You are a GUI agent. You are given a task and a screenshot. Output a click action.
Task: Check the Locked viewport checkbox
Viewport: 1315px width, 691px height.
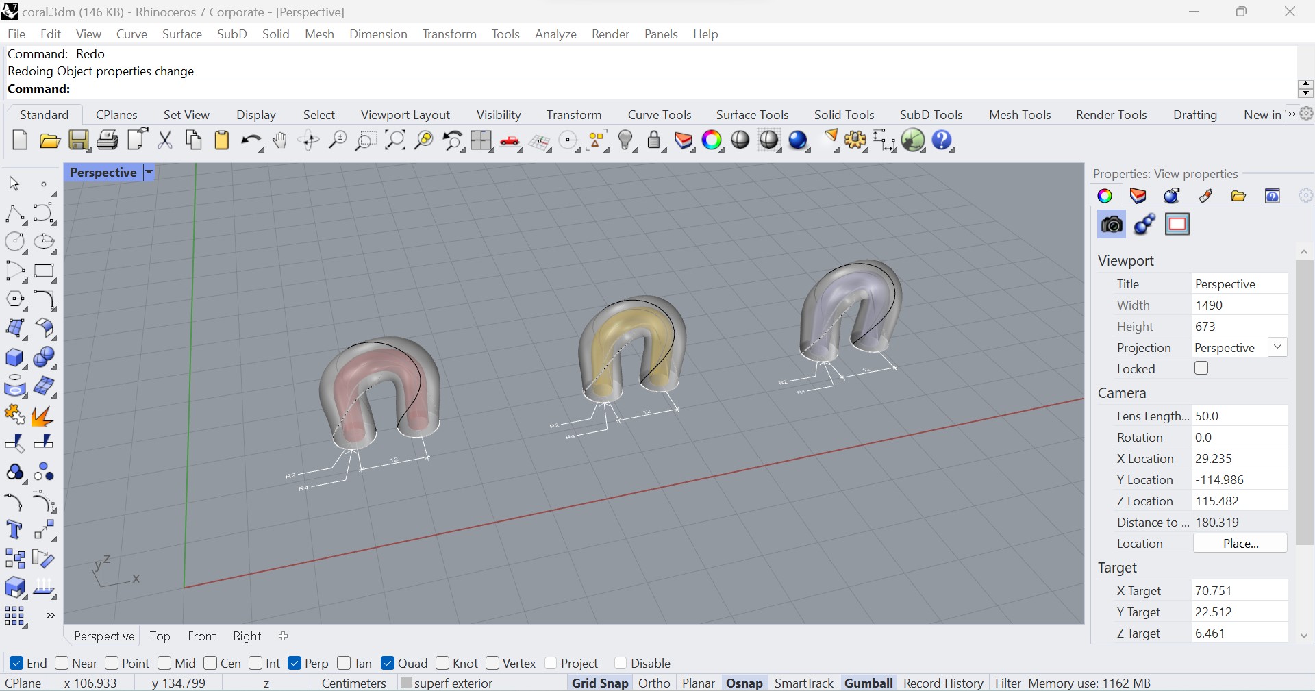[x=1201, y=368]
